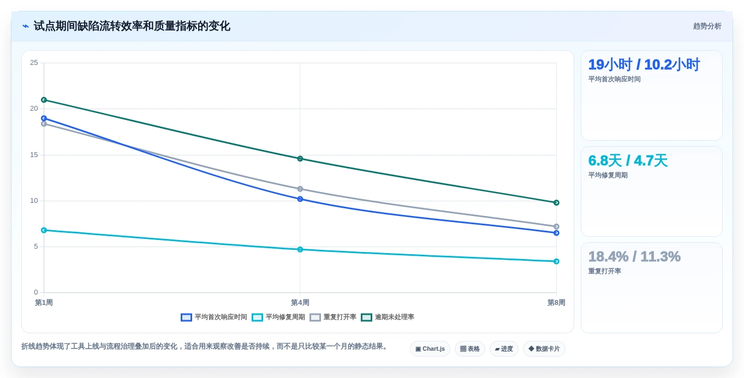Click the week 1 point of 平均首次响应时间
The image size is (744, 378).
44,118
